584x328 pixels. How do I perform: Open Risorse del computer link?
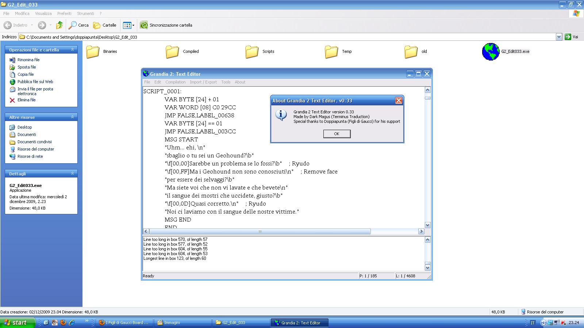(x=36, y=149)
